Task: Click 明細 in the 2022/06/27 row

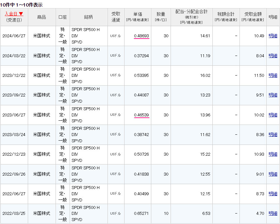Action: point(272,194)
